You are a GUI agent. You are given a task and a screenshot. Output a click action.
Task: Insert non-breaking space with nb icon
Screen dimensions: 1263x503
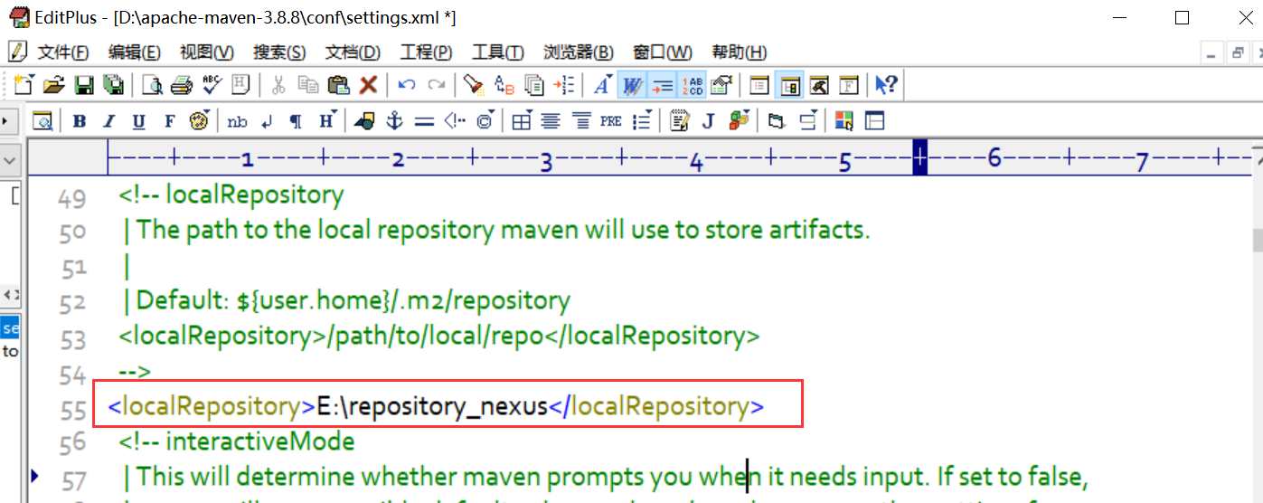237,120
